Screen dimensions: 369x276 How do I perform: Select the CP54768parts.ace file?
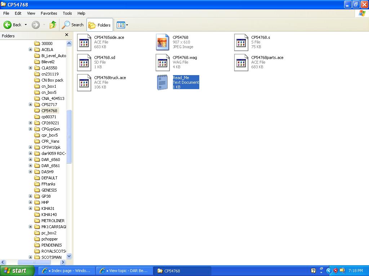click(x=241, y=63)
